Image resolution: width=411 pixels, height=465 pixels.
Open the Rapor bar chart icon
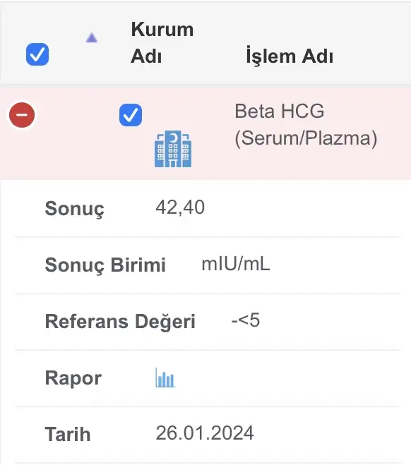pos(165,378)
